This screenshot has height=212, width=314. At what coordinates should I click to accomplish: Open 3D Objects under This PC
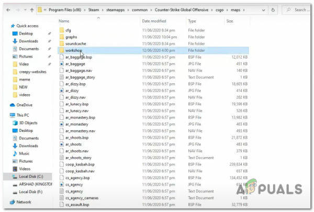point(28,123)
